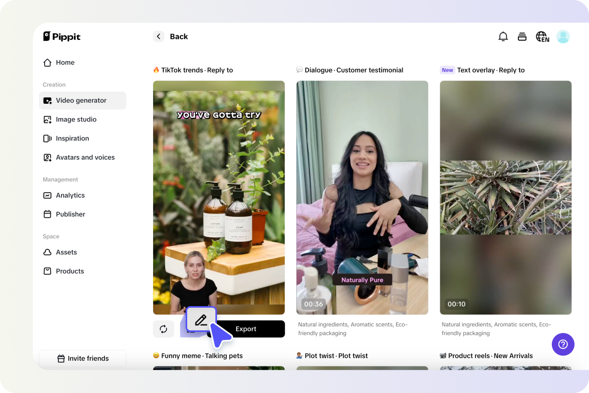Open the user profile avatar
Viewport: 589px width, 393px height.
pos(563,36)
